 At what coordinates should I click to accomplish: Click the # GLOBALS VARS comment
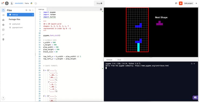tap(50, 40)
